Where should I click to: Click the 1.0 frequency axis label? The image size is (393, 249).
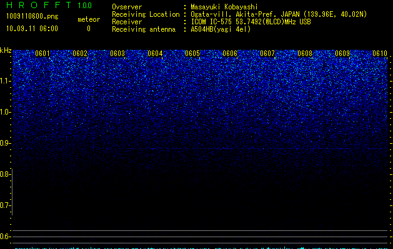coord(6,112)
